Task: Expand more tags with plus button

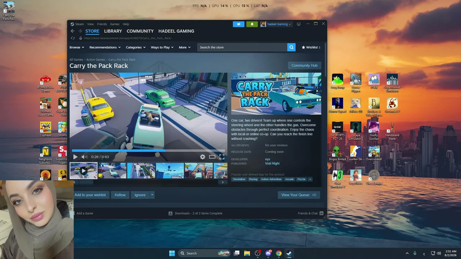Action: (x=310, y=179)
